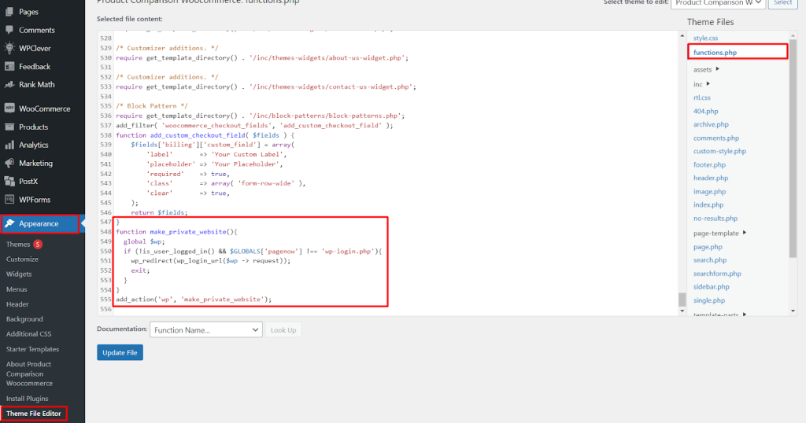This screenshot has height=423, width=806.
Task: Open rtl.css theme file
Action: 701,97
